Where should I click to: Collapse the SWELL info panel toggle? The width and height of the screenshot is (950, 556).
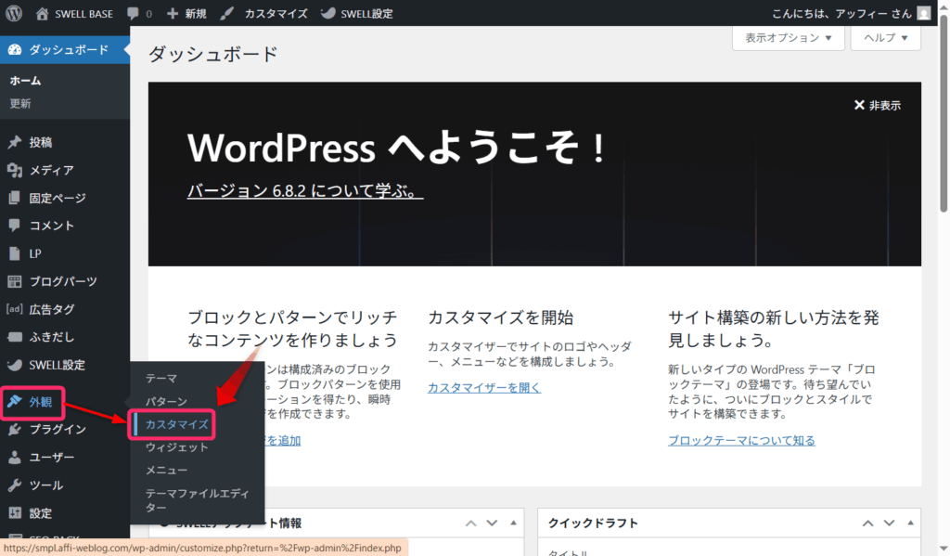[x=513, y=524]
